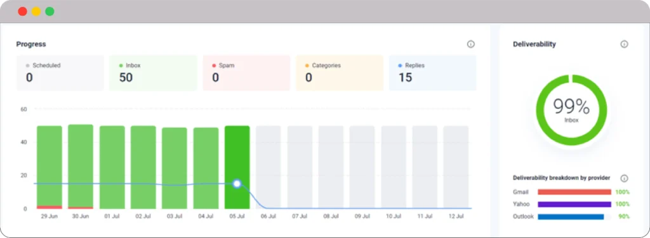Viewport: 650px width, 238px height.
Task: Click the provider breakdown info icon
Action: pos(624,178)
